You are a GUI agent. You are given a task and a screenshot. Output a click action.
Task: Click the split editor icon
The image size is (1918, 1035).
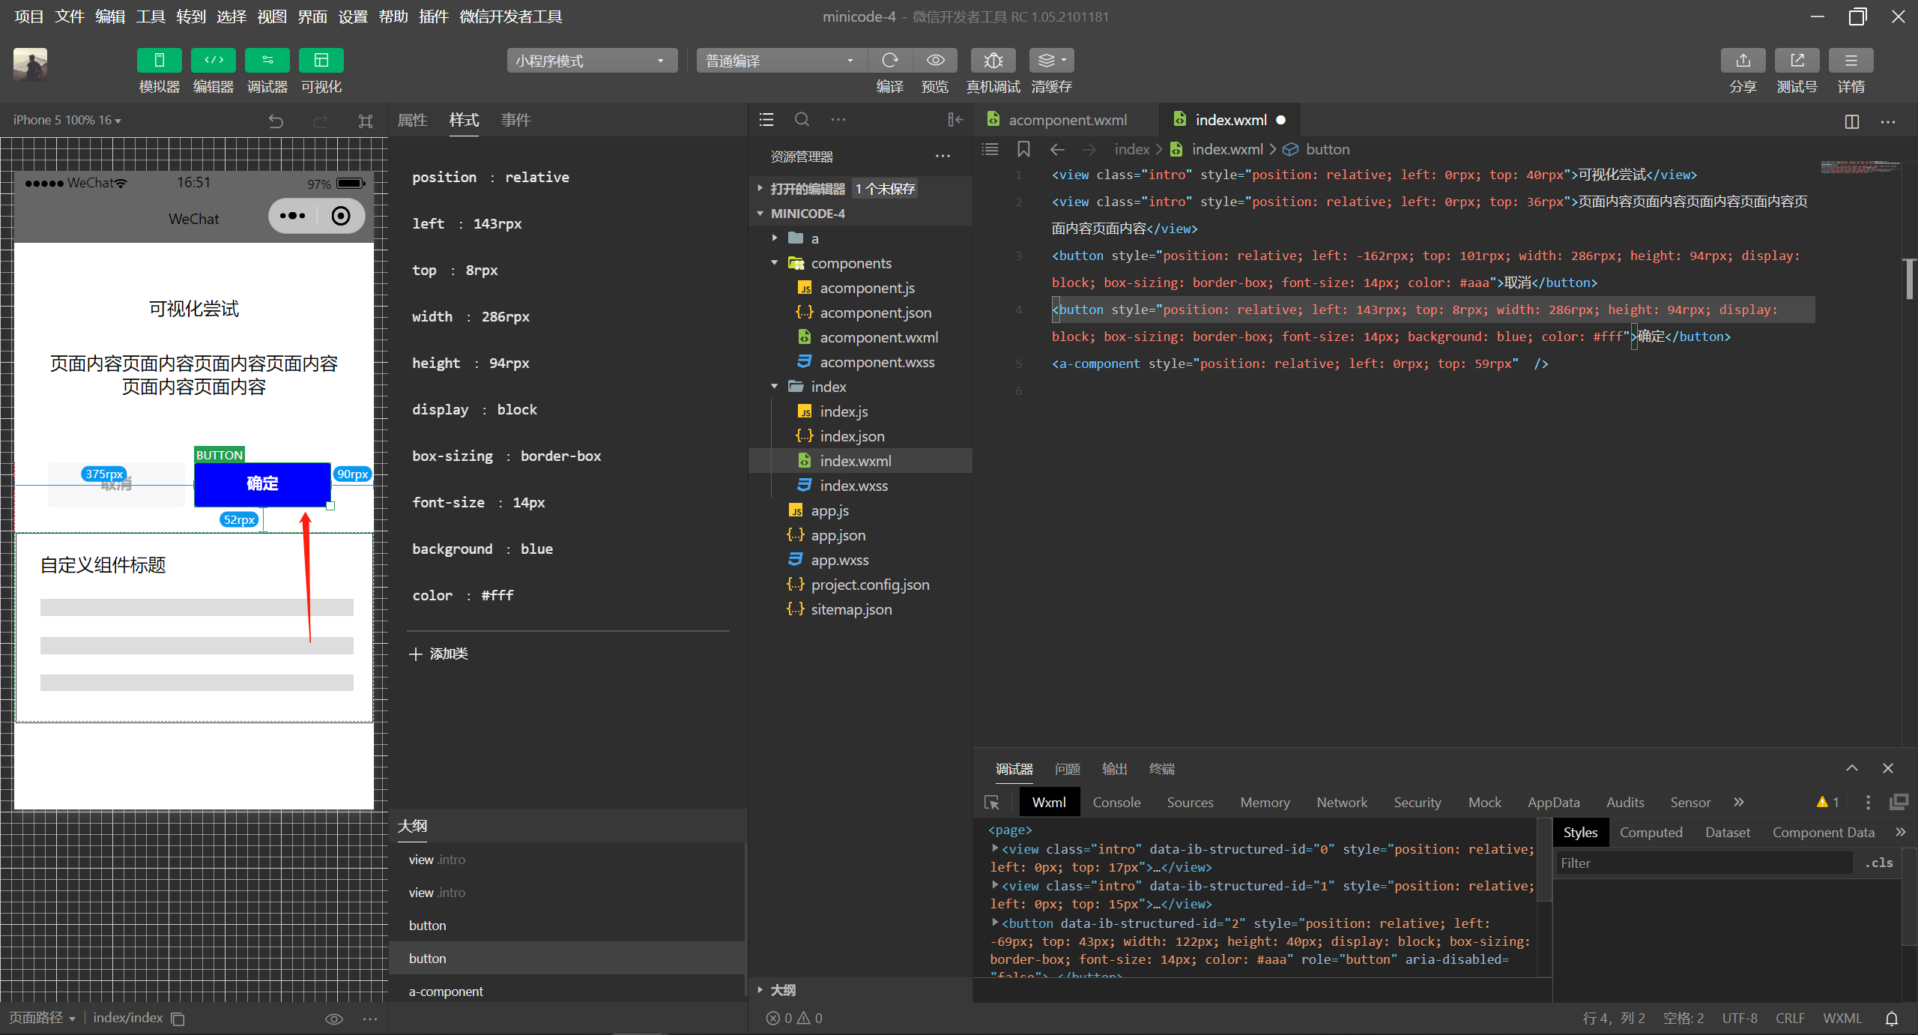1851,121
